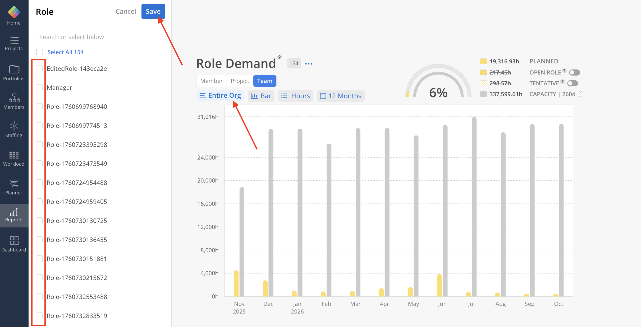This screenshot has height=327, width=641.
Task: Open the Entire Org filter dropdown
Action: pyautogui.click(x=221, y=96)
